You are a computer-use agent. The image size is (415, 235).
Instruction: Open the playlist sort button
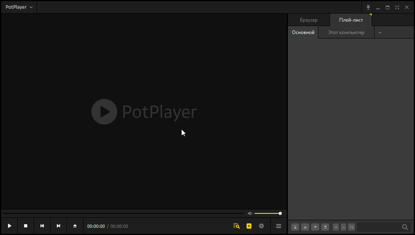point(352,227)
